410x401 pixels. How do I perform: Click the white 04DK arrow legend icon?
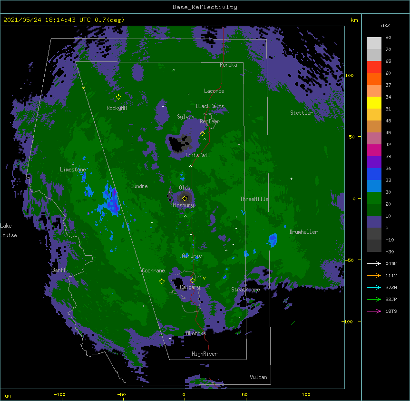374,263
